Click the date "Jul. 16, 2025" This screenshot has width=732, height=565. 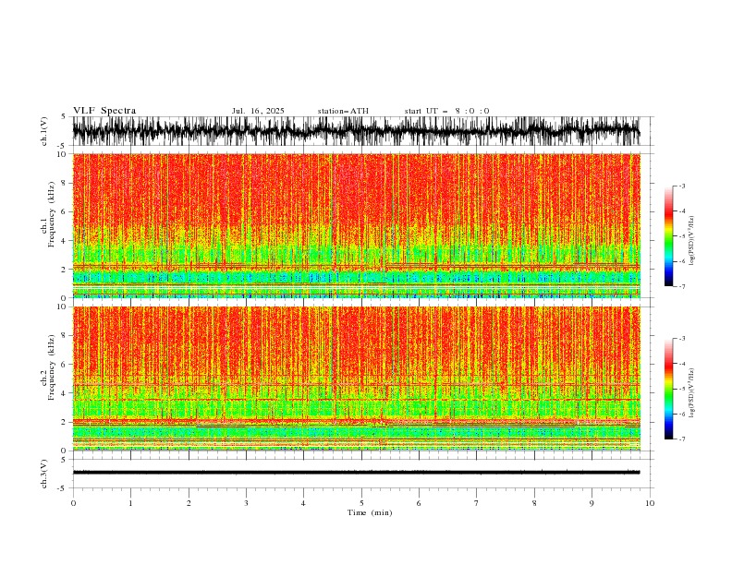click(x=258, y=111)
